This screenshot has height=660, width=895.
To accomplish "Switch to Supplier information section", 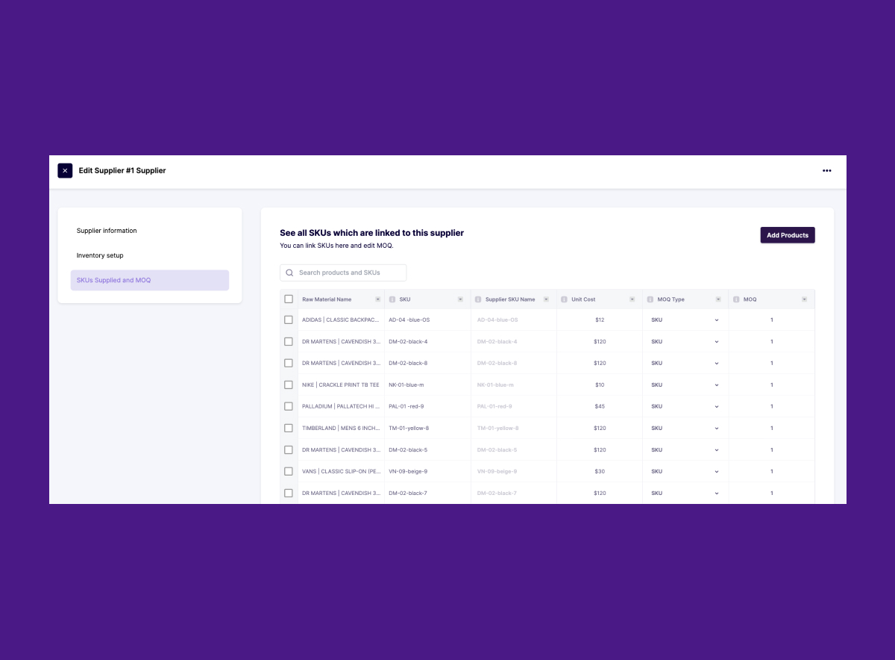I will pyautogui.click(x=106, y=231).
